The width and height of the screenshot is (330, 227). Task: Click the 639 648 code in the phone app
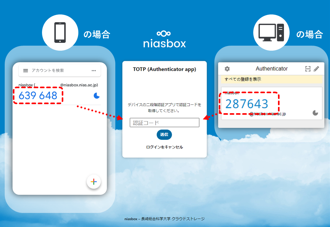pos(38,96)
